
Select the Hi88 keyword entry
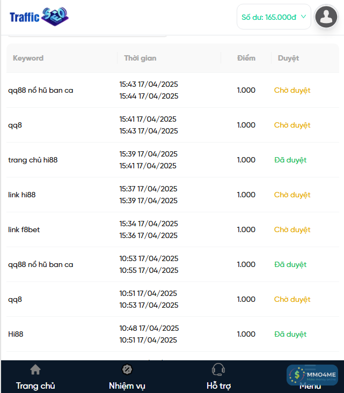pos(16,334)
